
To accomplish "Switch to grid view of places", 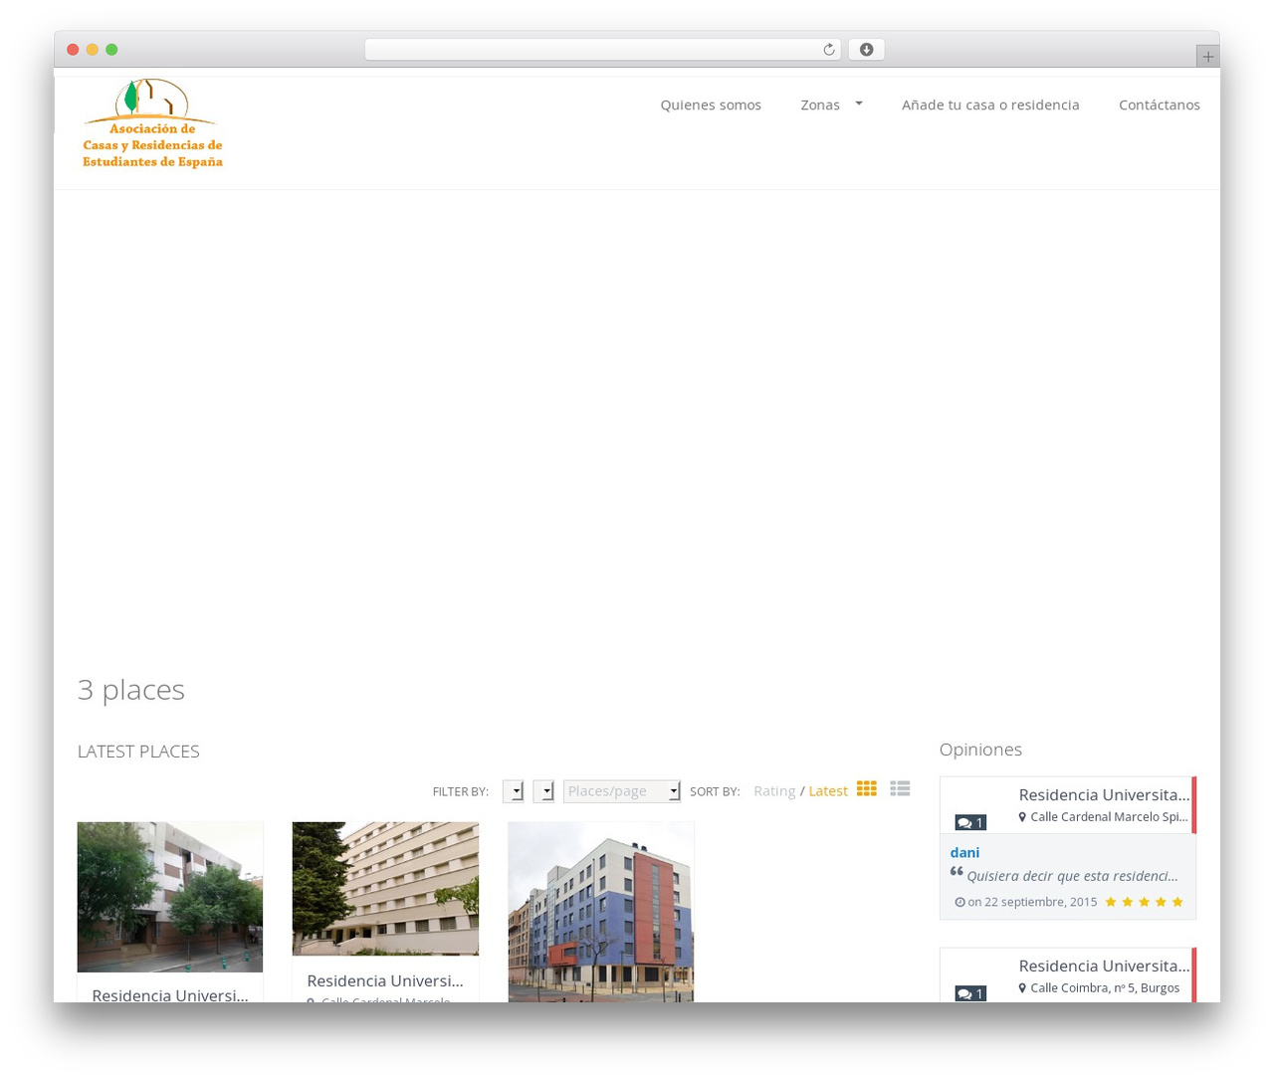I will point(867,788).
